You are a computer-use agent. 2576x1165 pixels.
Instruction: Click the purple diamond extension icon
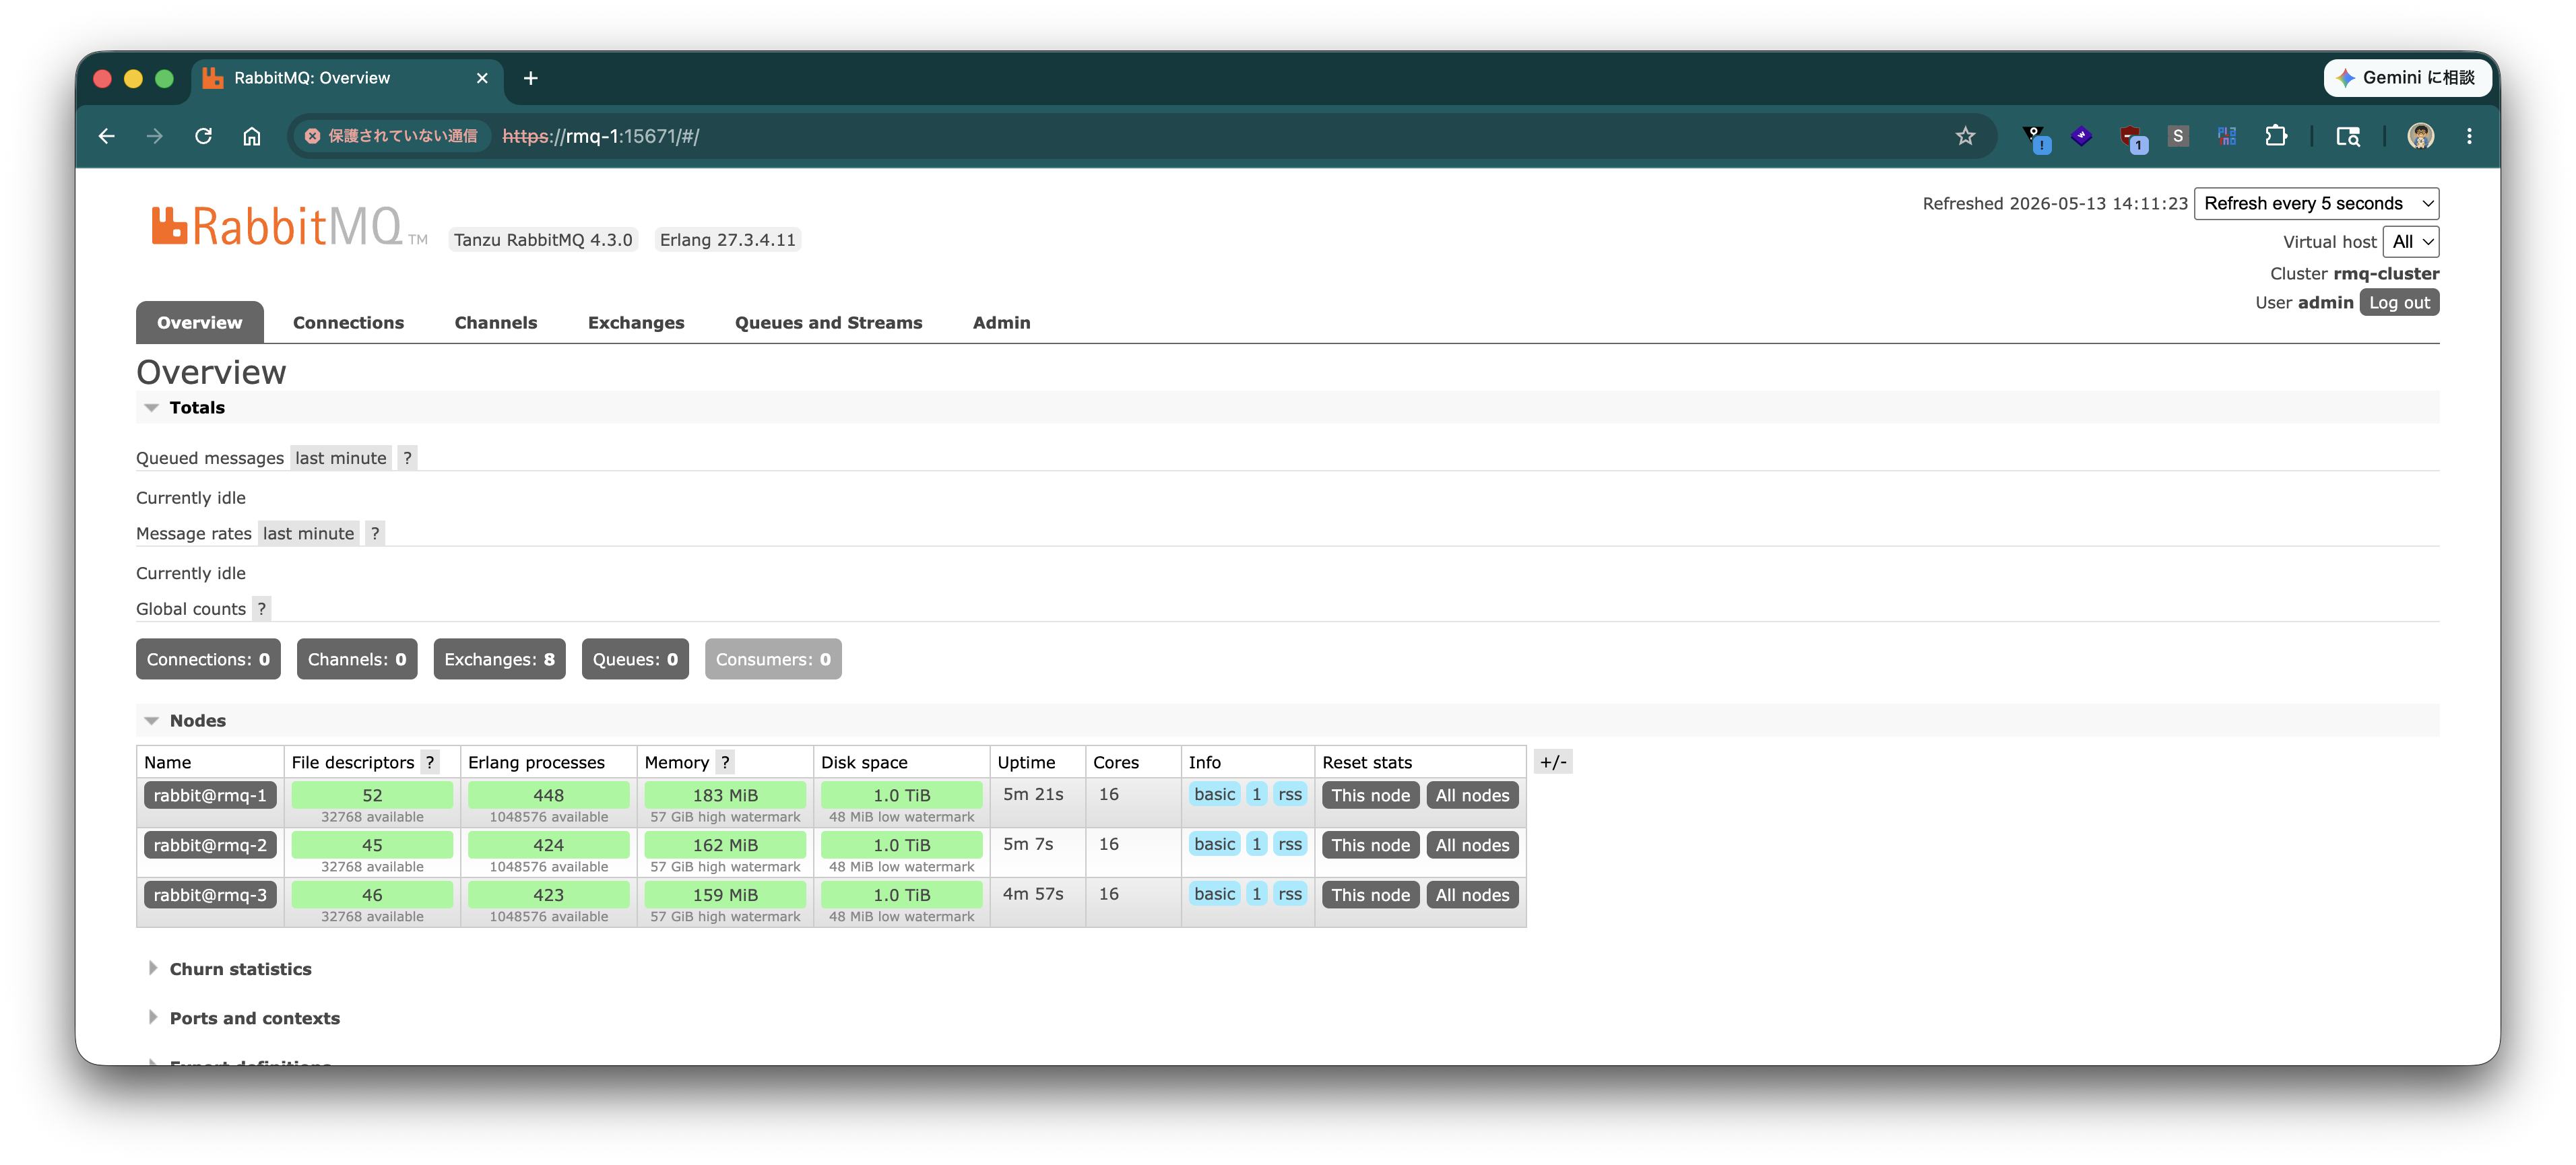[x=2082, y=136]
